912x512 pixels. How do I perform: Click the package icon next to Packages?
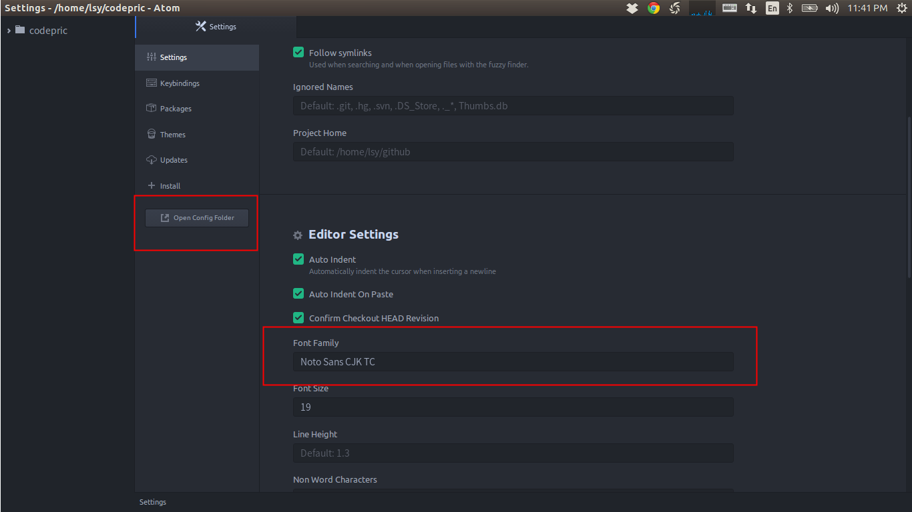(152, 109)
